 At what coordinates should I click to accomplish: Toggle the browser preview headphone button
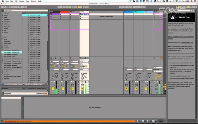[x=2, y=84]
